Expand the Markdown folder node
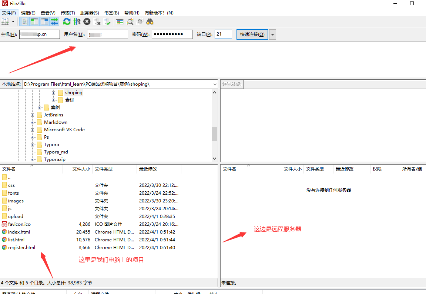The image size is (426, 294). click(32, 122)
